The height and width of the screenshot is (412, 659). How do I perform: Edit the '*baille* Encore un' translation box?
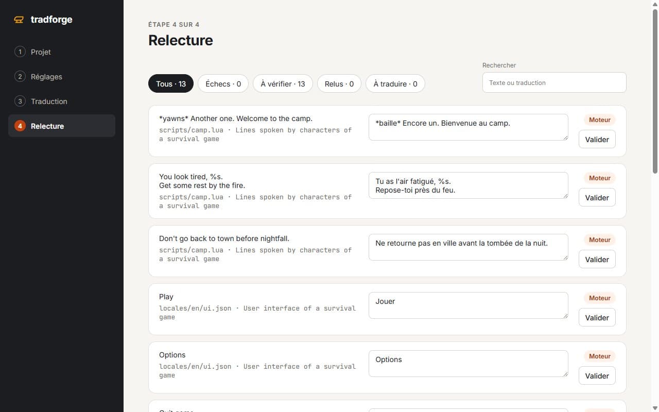pyautogui.click(x=469, y=127)
